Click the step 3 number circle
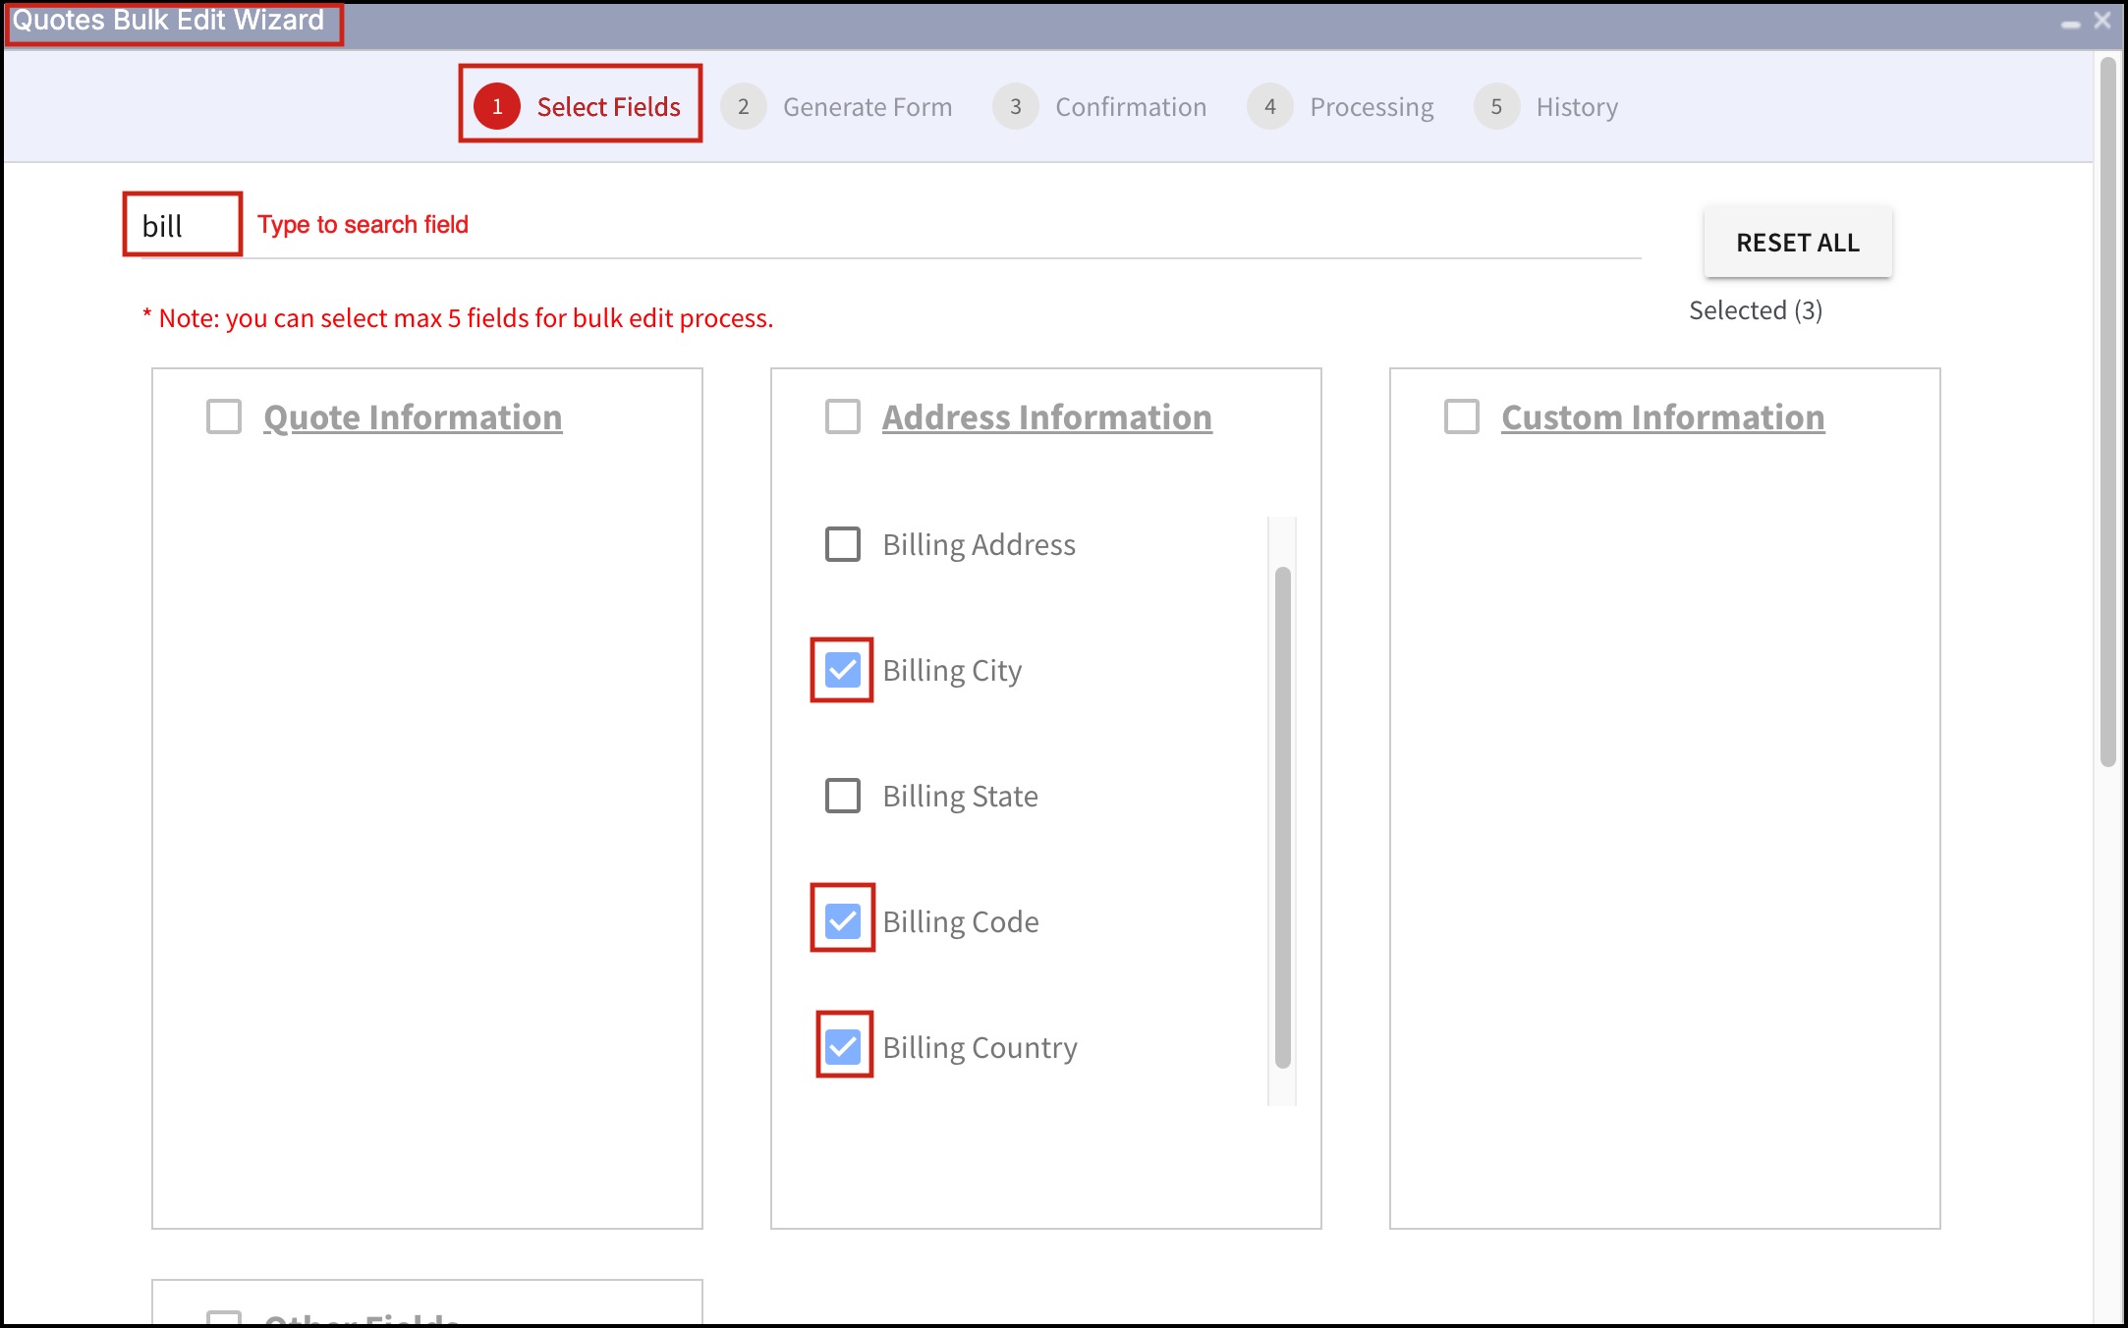The width and height of the screenshot is (2128, 1328). coord(1016,106)
